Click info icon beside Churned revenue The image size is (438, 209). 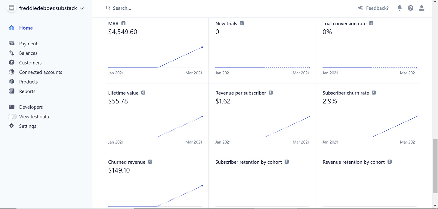150,162
